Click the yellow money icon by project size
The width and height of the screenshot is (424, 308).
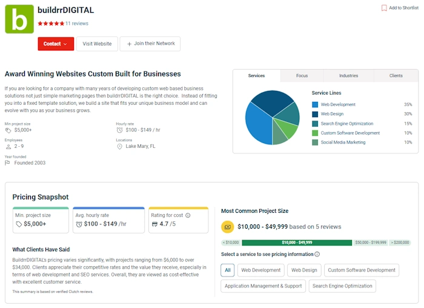(228, 227)
